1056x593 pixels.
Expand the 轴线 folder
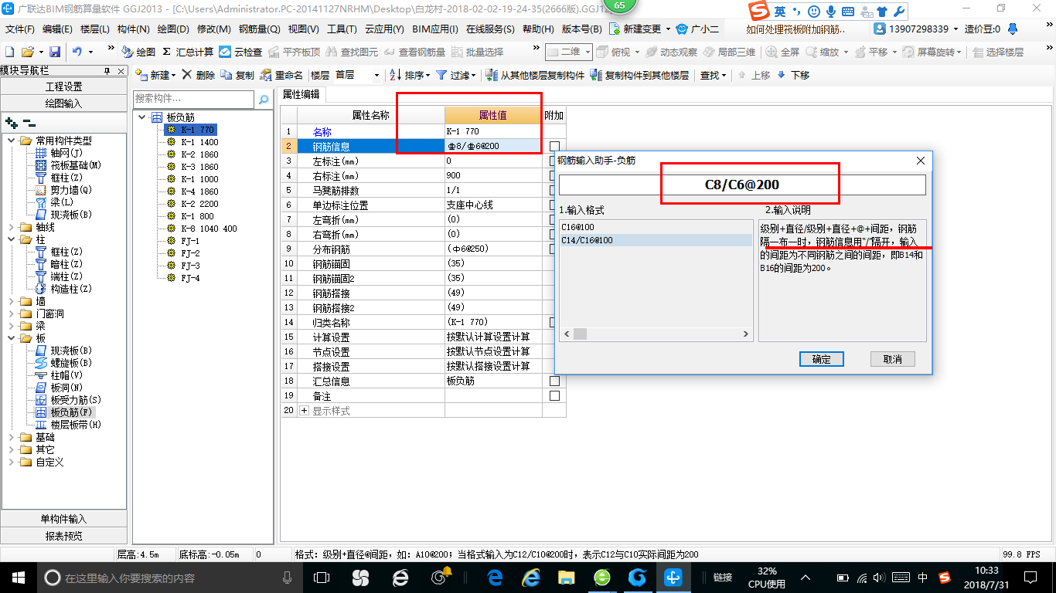pos(12,227)
